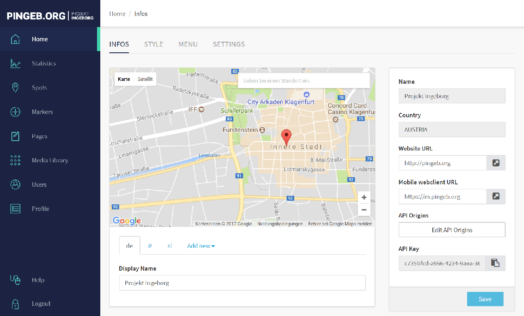Zoom out on the map
524x316 pixels.
[x=364, y=210]
